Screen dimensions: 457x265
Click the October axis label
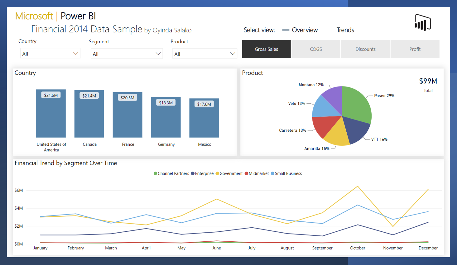point(358,248)
